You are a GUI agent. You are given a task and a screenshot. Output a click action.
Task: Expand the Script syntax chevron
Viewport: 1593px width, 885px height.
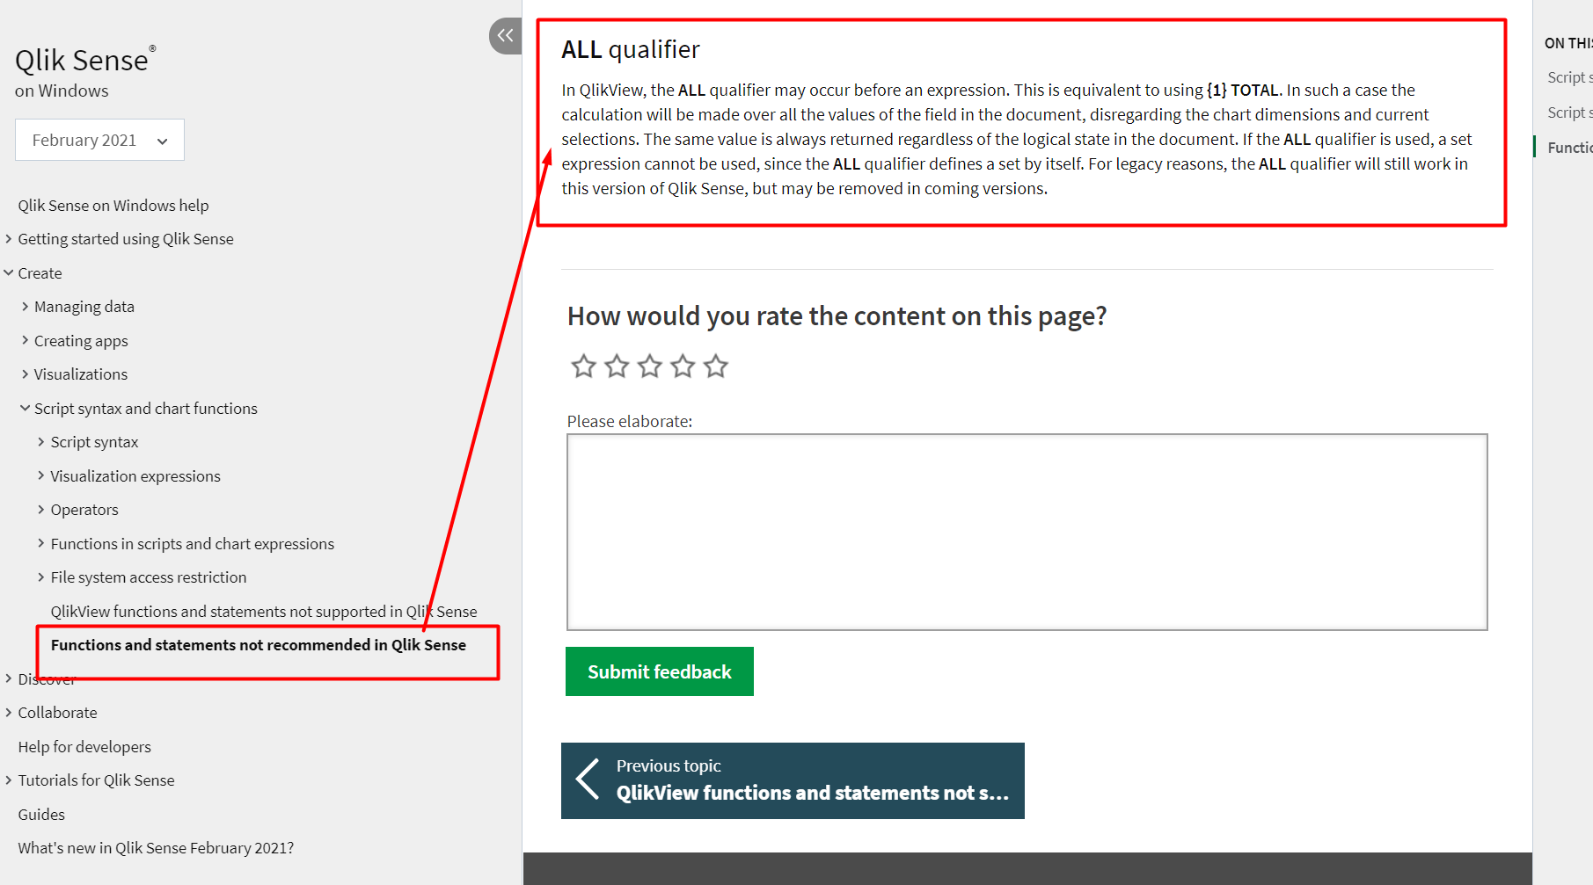(40, 441)
